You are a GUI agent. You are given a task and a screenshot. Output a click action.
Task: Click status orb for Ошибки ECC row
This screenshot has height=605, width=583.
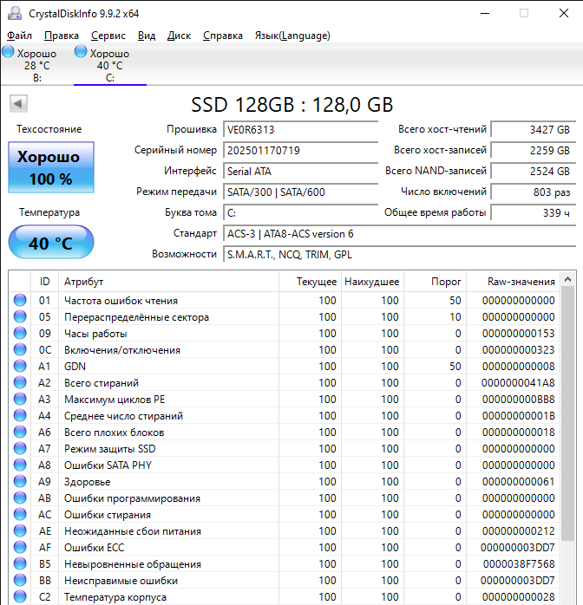tap(20, 547)
